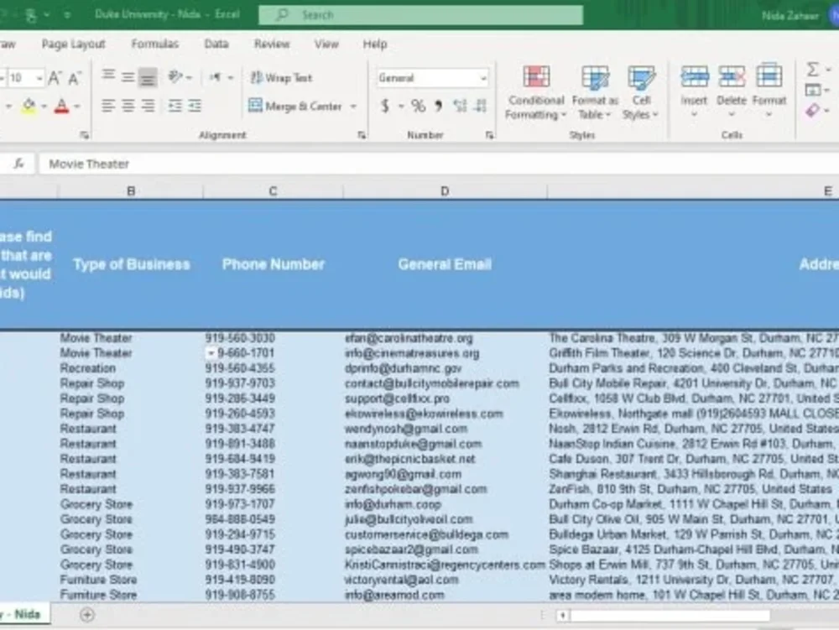Open Conditional Formatting menu

(x=535, y=92)
